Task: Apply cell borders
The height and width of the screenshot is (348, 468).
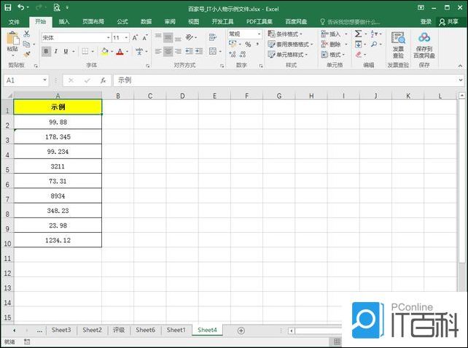Action: coord(85,51)
